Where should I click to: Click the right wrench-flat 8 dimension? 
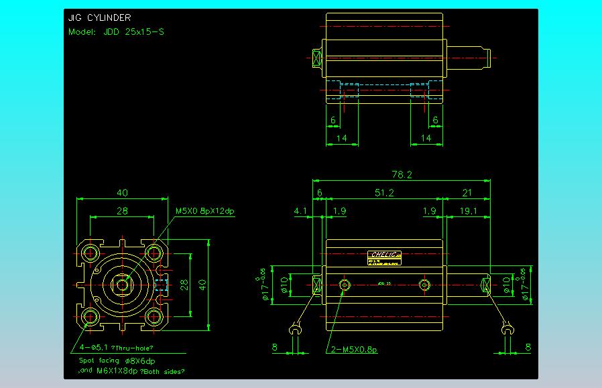(528, 347)
